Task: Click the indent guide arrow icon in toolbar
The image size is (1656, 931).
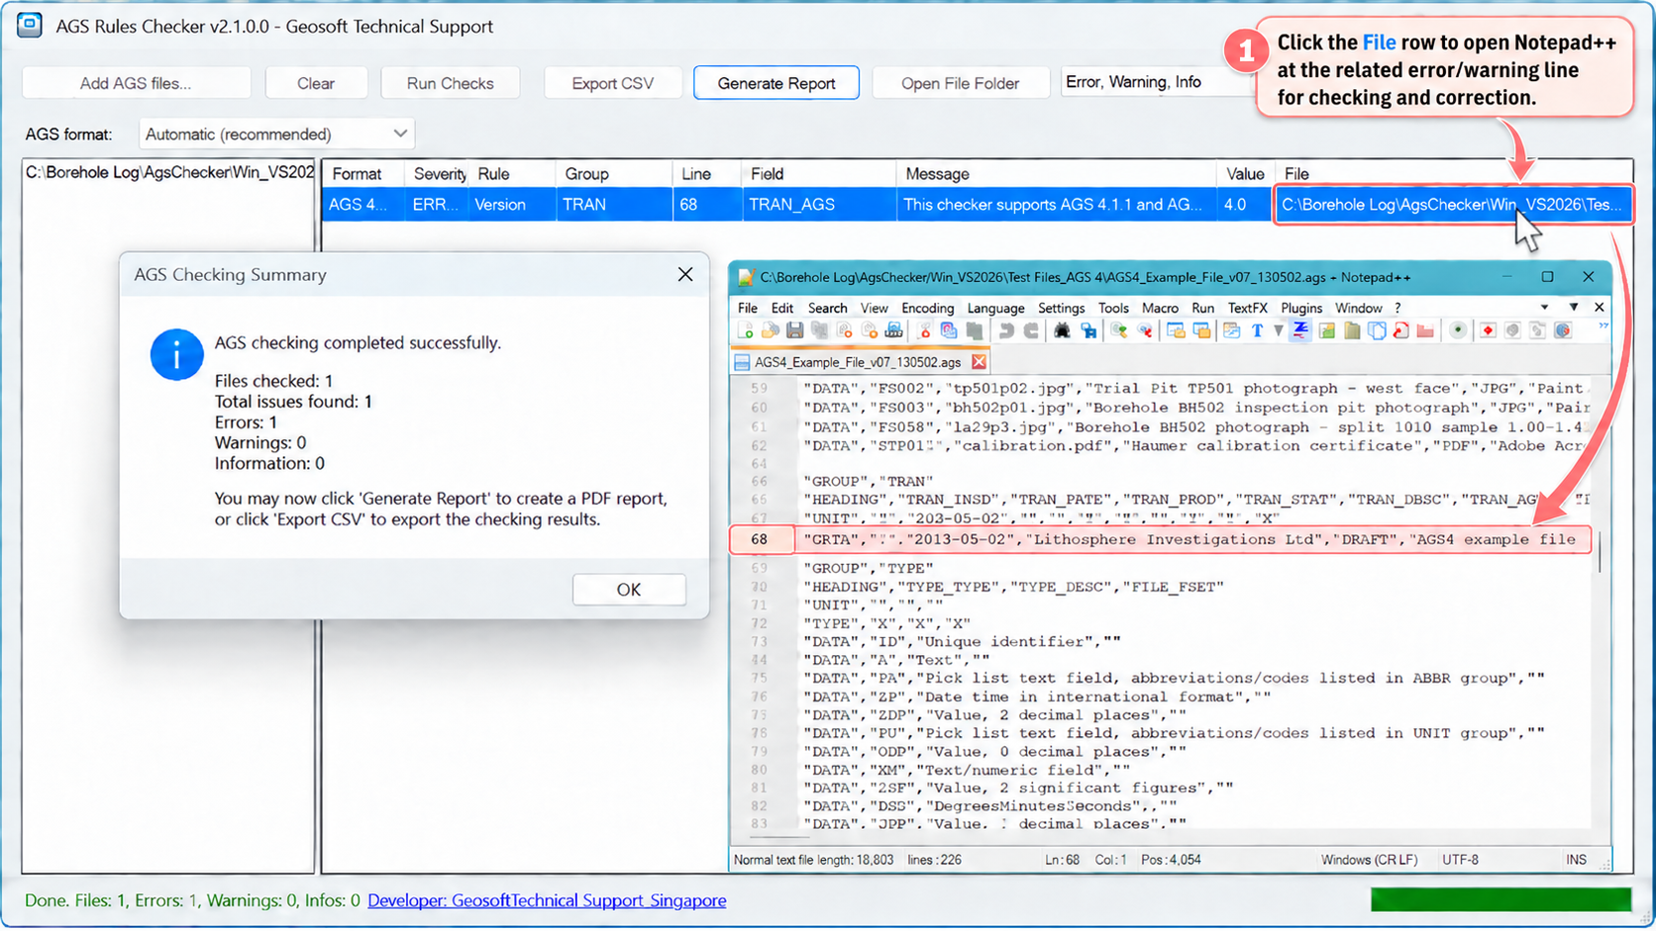Action: [x=1278, y=330]
